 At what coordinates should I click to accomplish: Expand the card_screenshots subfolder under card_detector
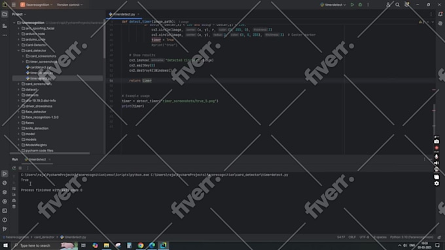click(24, 56)
